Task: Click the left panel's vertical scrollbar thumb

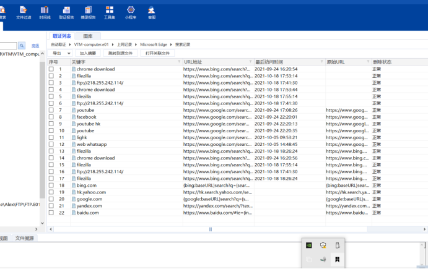Action: [x=42, y=130]
